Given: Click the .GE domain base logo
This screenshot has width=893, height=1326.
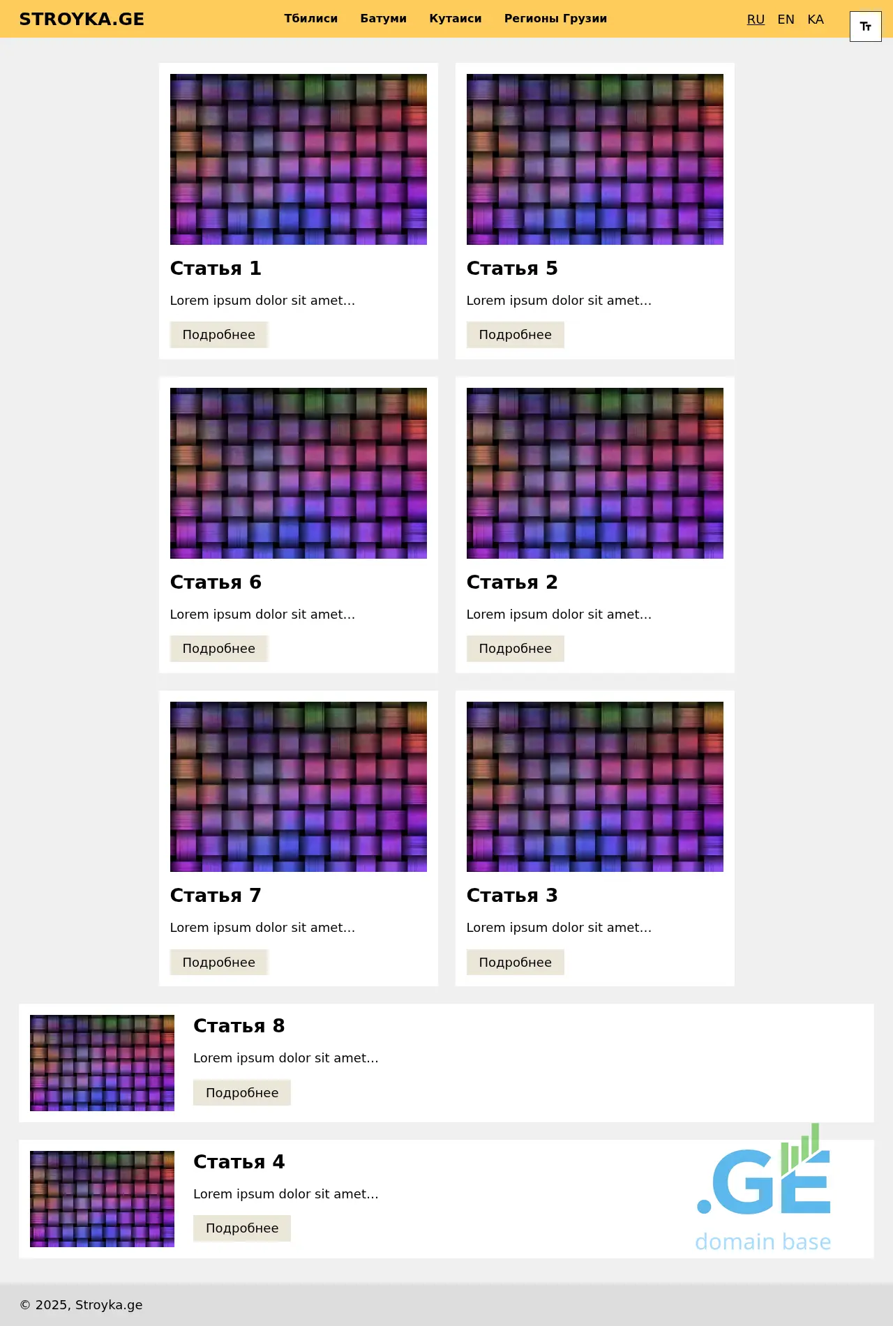Looking at the screenshot, I should tap(764, 1188).
